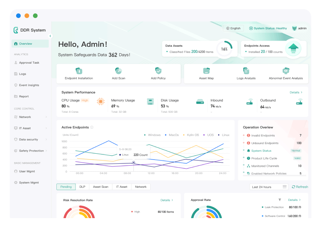The width and height of the screenshot is (321, 230).
Task: Hide the Kylin OS chart series
Action: [x=191, y=135]
